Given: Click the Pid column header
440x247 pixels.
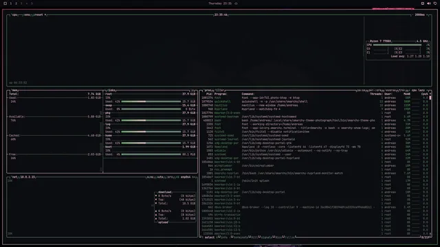Looking at the screenshot, I should pos(209,94).
